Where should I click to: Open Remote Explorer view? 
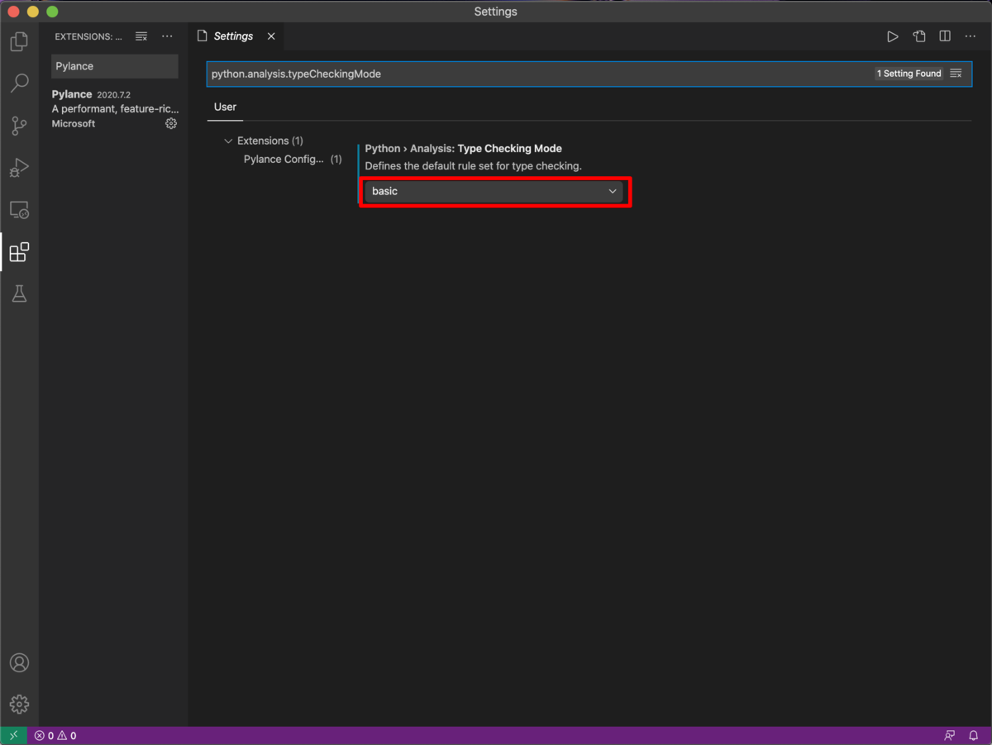(19, 210)
